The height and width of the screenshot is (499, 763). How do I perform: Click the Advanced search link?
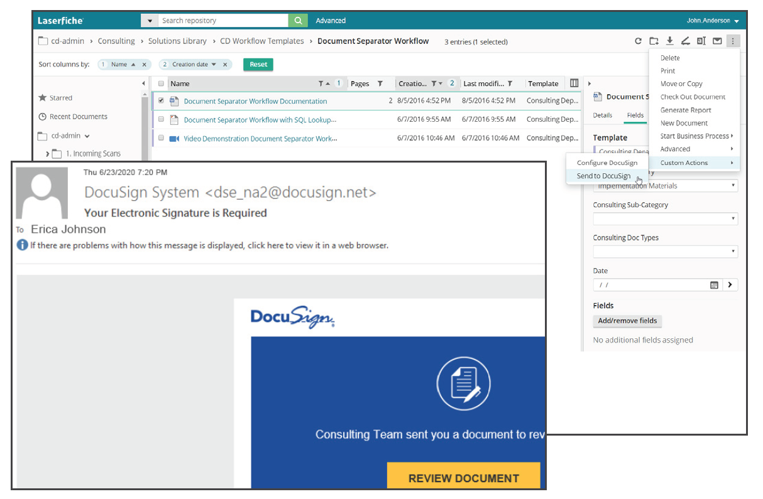(x=331, y=21)
